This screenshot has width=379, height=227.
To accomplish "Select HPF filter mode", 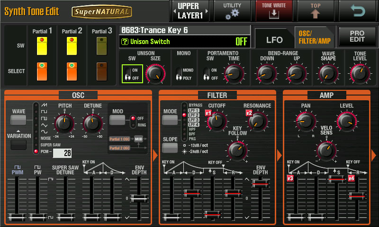I will pos(192,129).
